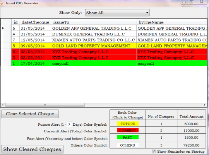This screenshot has height=155, width=209.
Task: Select DUMINEX GENERAL TRADING L.L.C in issueTo
Action: click(94, 34)
